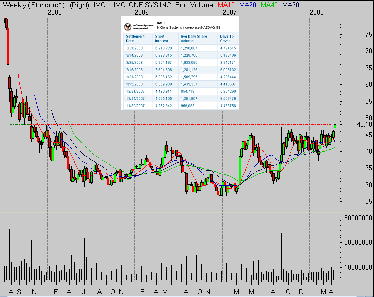This screenshot has height=297, width=374.
Task: Click the 25 price axis label
Action: pyautogui.click(x=369, y=202)
